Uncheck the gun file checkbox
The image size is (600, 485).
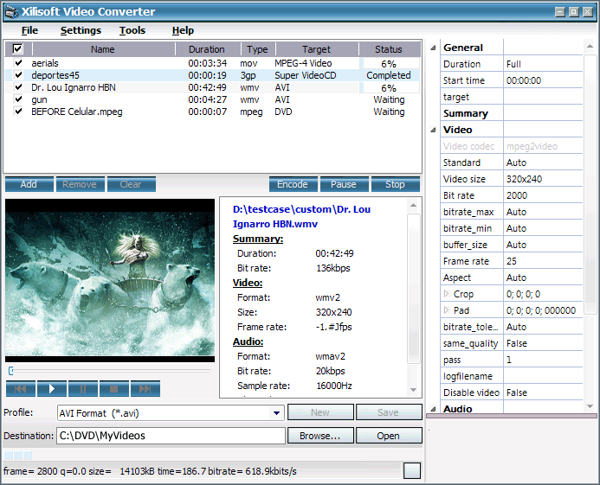coord(18,99)
